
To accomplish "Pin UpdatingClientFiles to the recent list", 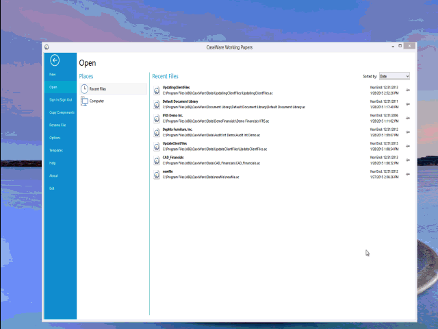I will [408, 90].
